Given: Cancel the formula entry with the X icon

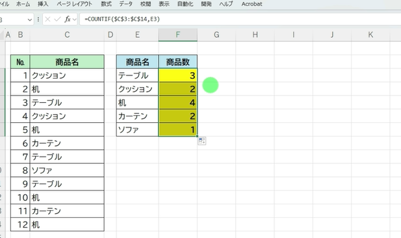Looking at the screenshot, I should click(47, 20).
